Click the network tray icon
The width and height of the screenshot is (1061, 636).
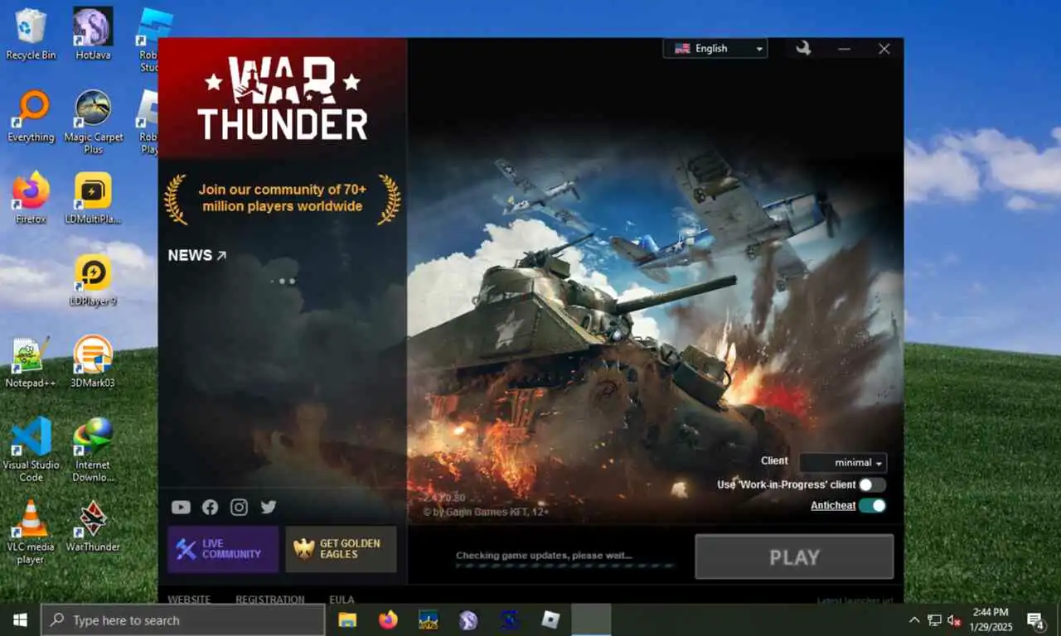point(934,620)
